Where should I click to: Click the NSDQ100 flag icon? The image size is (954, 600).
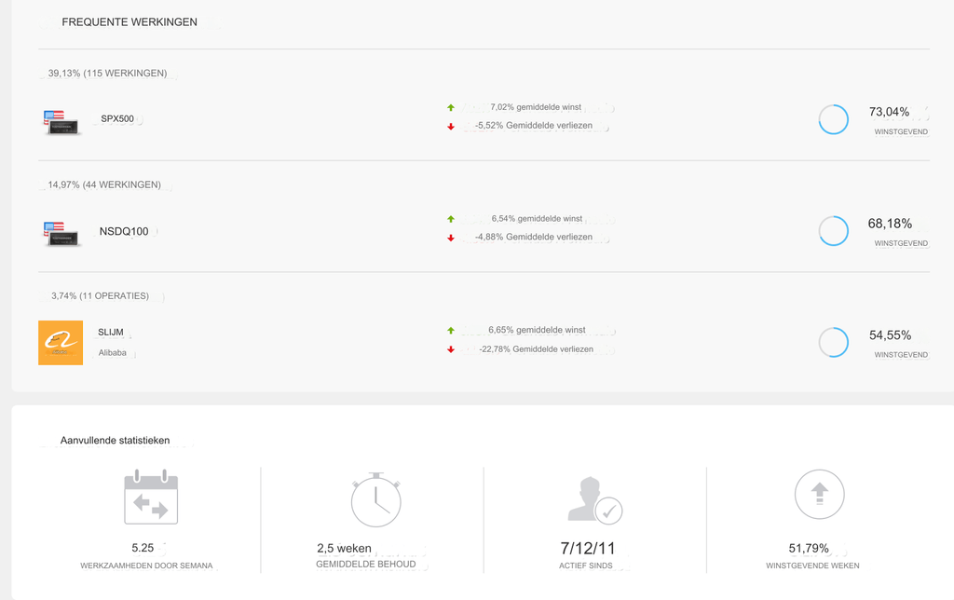(61, 233)
